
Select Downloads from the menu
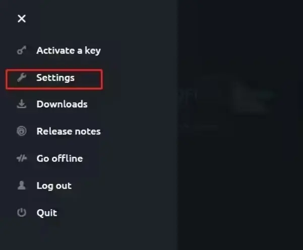point(52,104)
